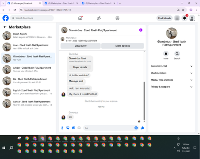Click the chat messages scrollbar thumb
The width and height of the screenshot is (200, 159).
[144, 101]
